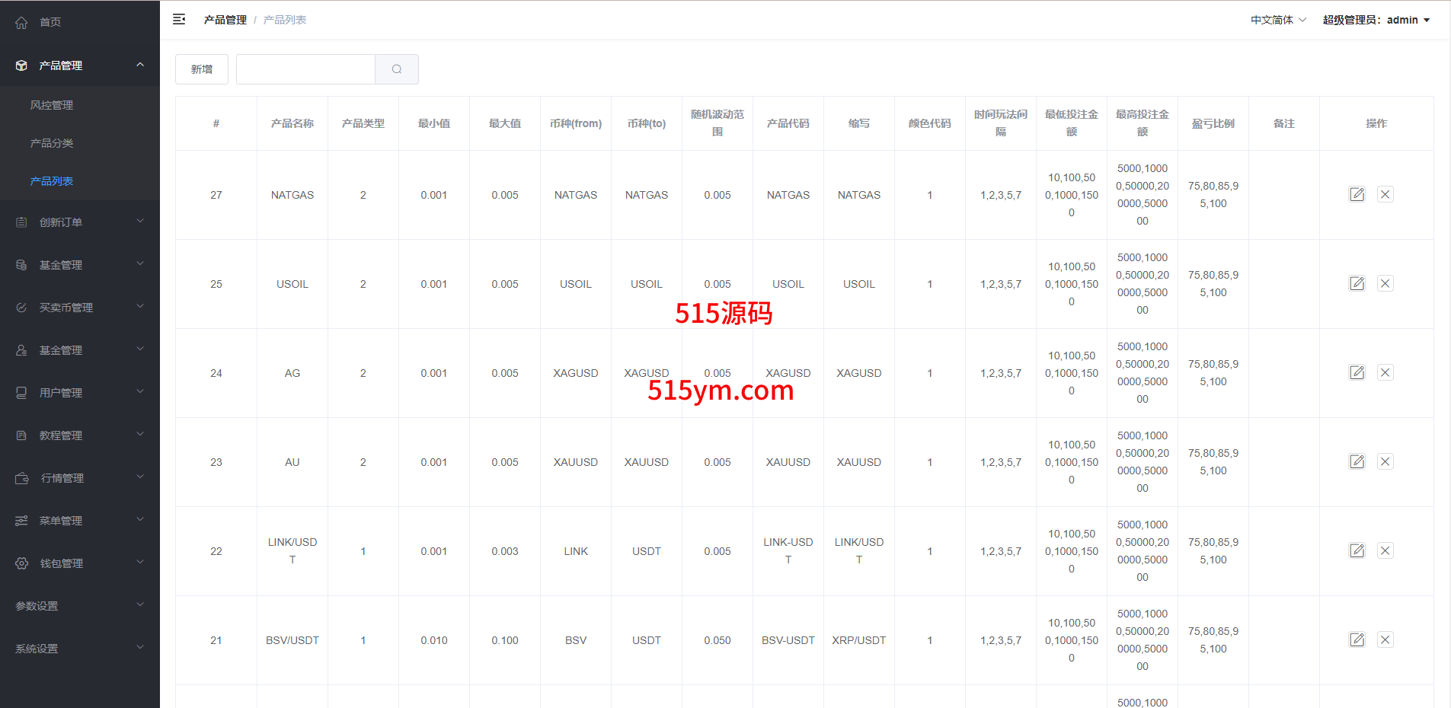Open the 中文简体 language dropdown

[x=1277, y=20]
